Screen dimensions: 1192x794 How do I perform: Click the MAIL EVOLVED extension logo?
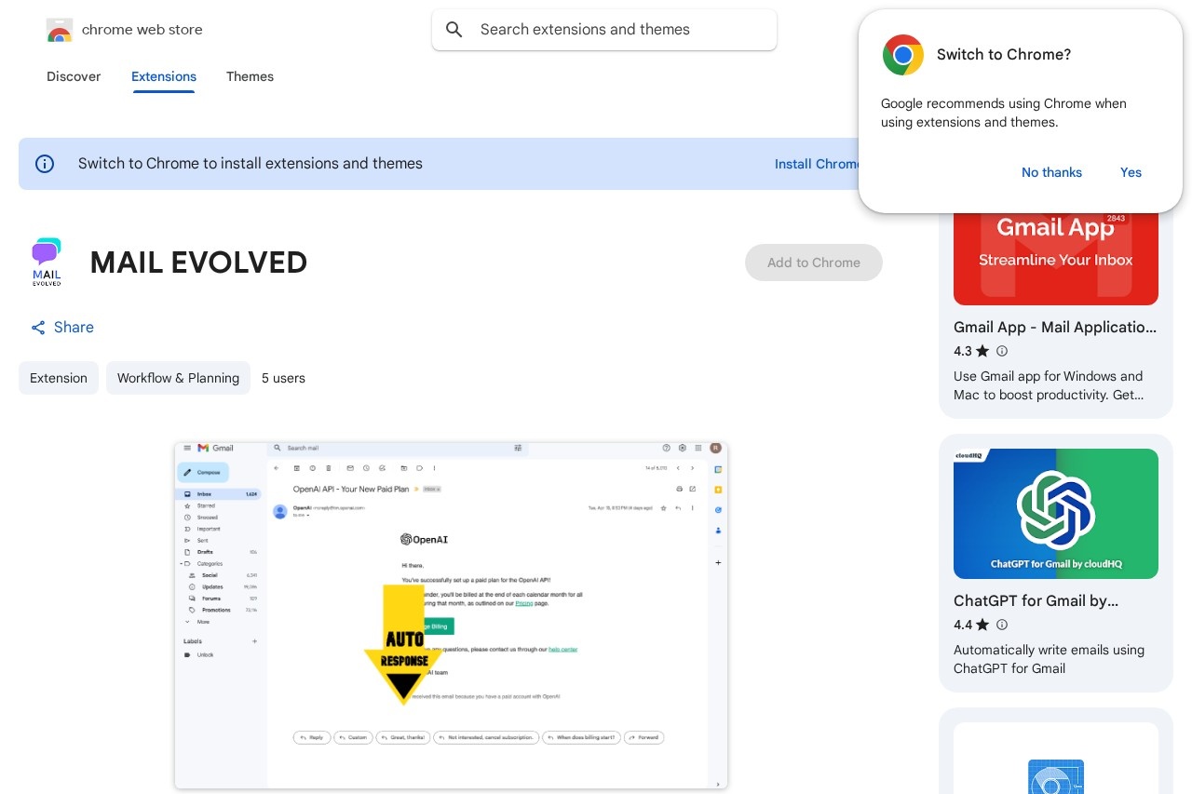(47, 262)
